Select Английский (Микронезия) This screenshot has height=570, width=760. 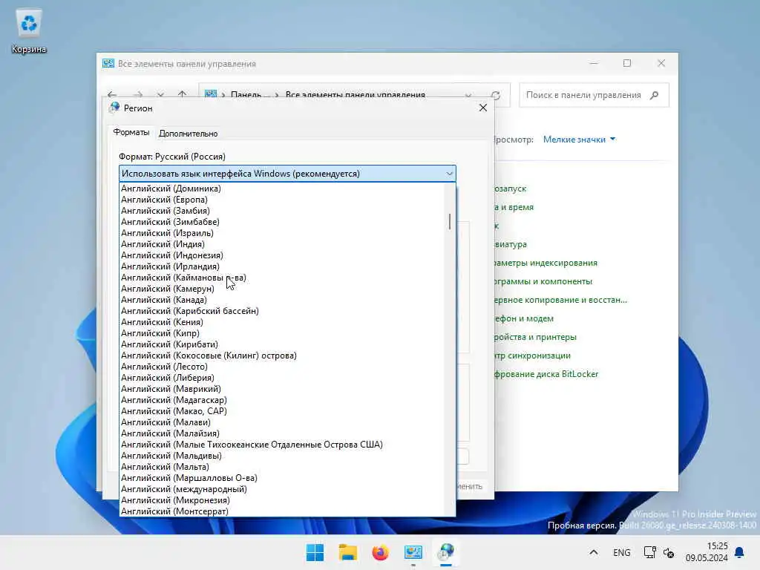pos(281,501)
